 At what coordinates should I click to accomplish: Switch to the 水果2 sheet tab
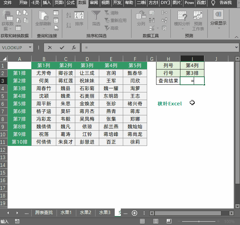[x=85, y=213]
